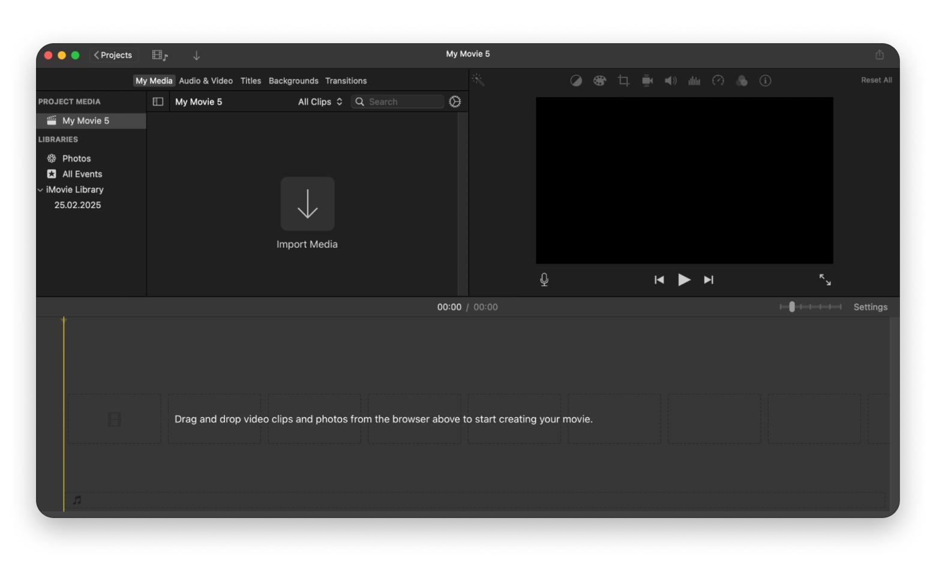The height and width of the screenshot is (566, 936).
Task: Click the magic wand auto-enhance icon
Action: tap(478, 80)
